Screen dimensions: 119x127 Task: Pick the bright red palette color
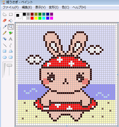point(32,18)
